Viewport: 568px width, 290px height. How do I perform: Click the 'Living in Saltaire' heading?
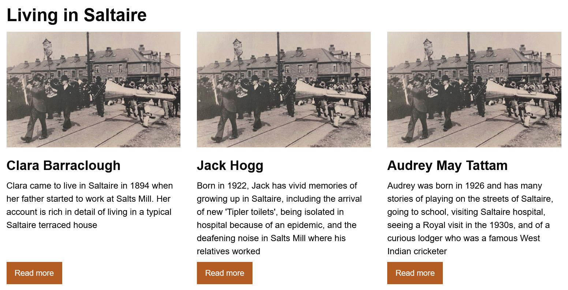[76, 15]
